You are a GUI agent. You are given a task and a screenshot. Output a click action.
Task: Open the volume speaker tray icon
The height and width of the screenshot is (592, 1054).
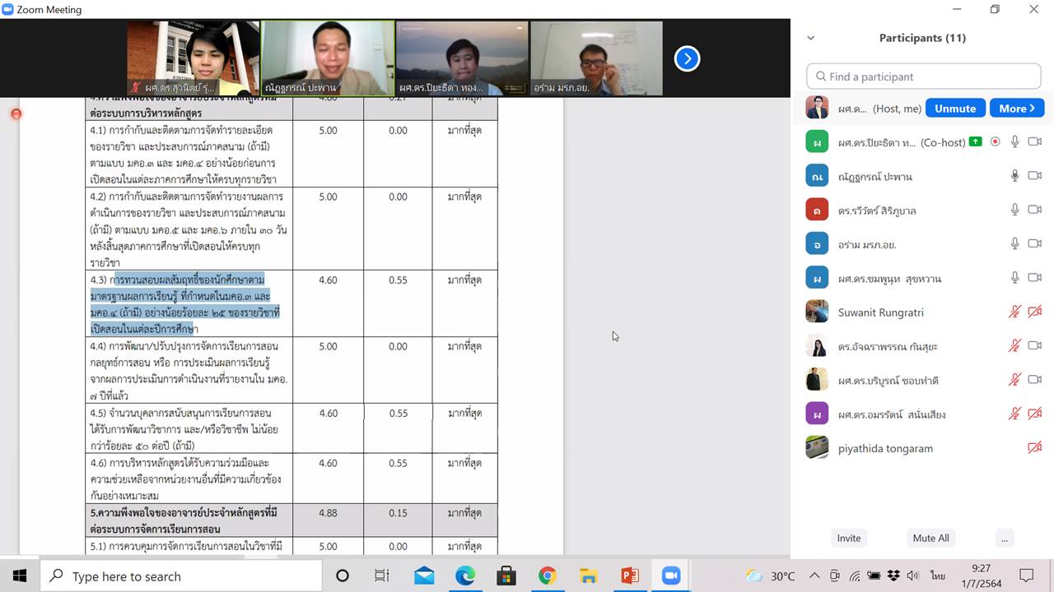[x=912, y=576]
